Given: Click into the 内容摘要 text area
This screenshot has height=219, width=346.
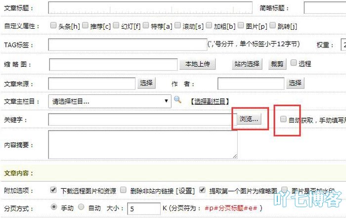Looking at the screenshot, I should click(142, 145).
